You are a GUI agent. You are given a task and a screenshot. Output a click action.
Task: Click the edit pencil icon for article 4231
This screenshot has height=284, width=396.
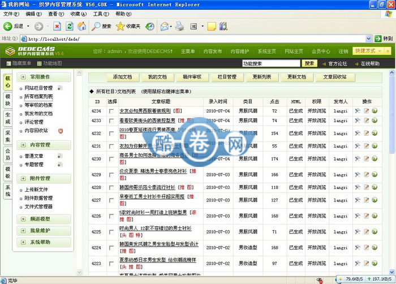tap(366, 146)
